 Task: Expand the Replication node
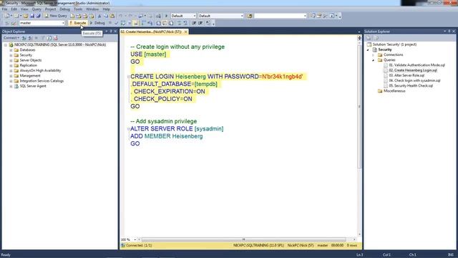point(11,65)
